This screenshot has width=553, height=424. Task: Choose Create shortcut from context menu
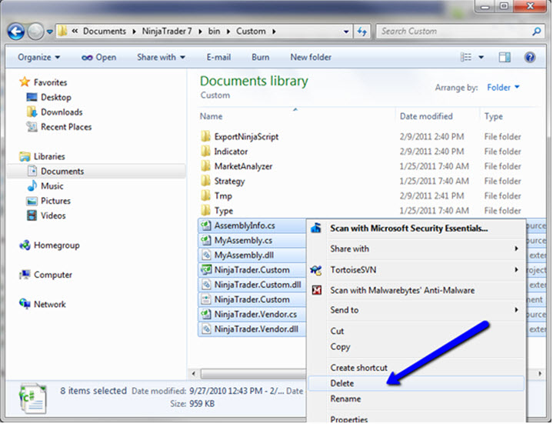[x=416, y=368]
